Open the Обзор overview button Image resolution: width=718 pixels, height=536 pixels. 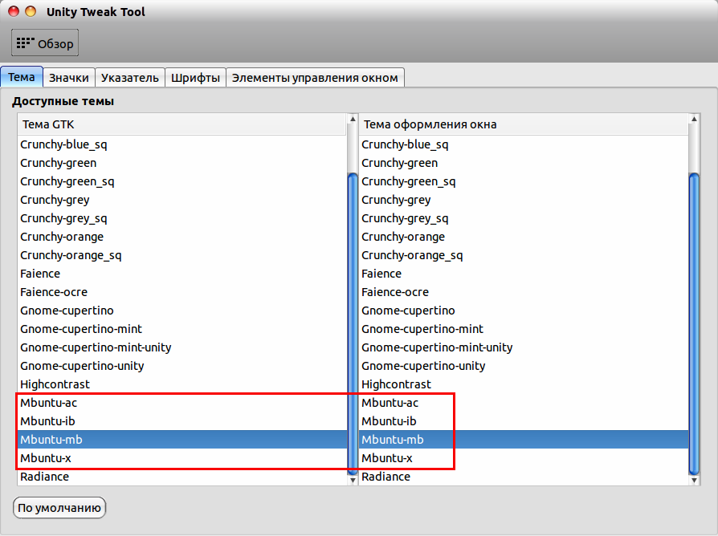(x=45, y=43)
